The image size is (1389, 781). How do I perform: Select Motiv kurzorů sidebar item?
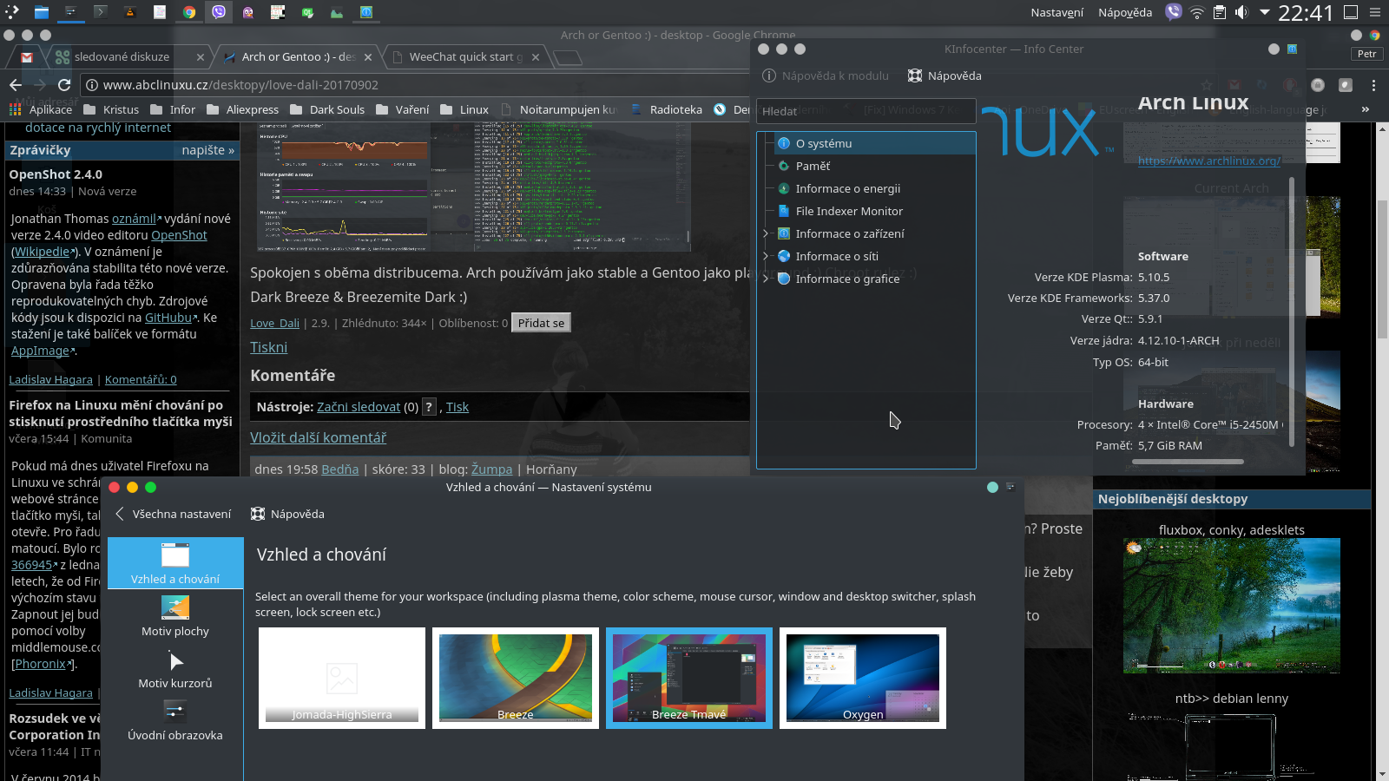point(175,668)
